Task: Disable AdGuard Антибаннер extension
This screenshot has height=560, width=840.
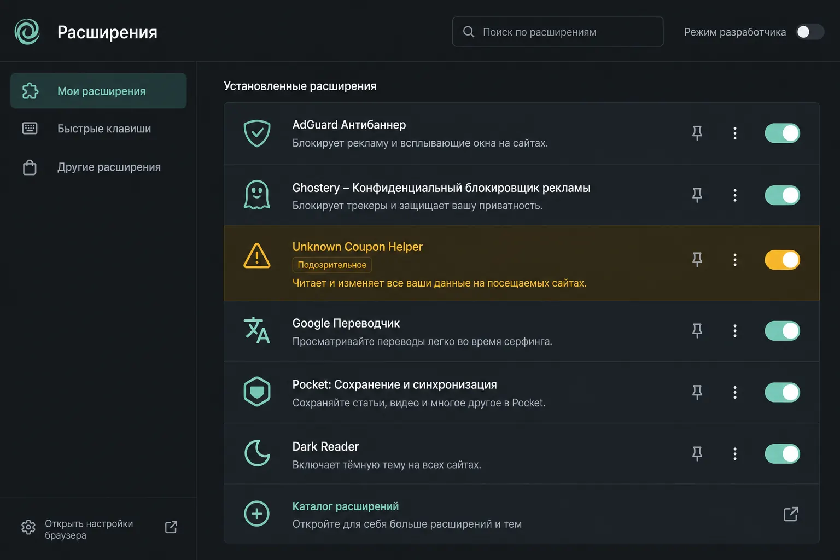Action: (x=783, y=133)
